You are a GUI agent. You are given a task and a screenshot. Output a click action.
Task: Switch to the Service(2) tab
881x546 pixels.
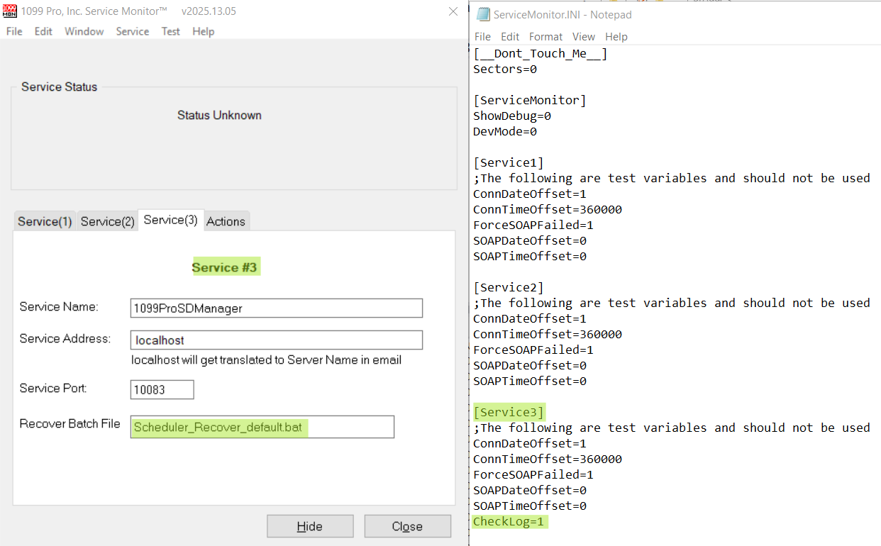[x=107, y=221]
